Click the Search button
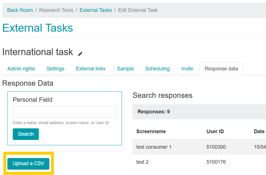This screenshot has height=175, width=266. [x=26, y=134]
